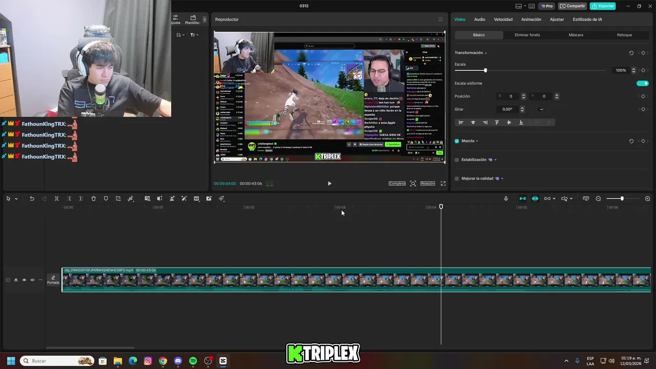Mute the track with speaker icon

pyautogui.click(x=32, y=280)
